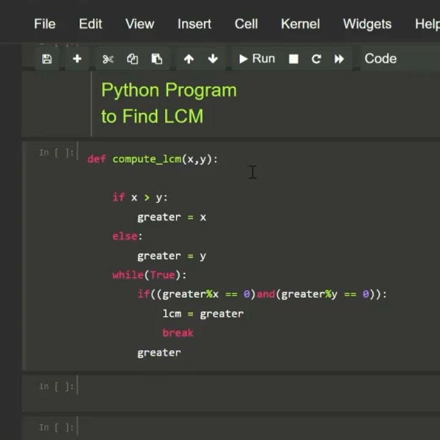The height and width of the screenshot is (440, 440).
Task: Cut the selected cell with the scissors icon
Action: [108, 59]
